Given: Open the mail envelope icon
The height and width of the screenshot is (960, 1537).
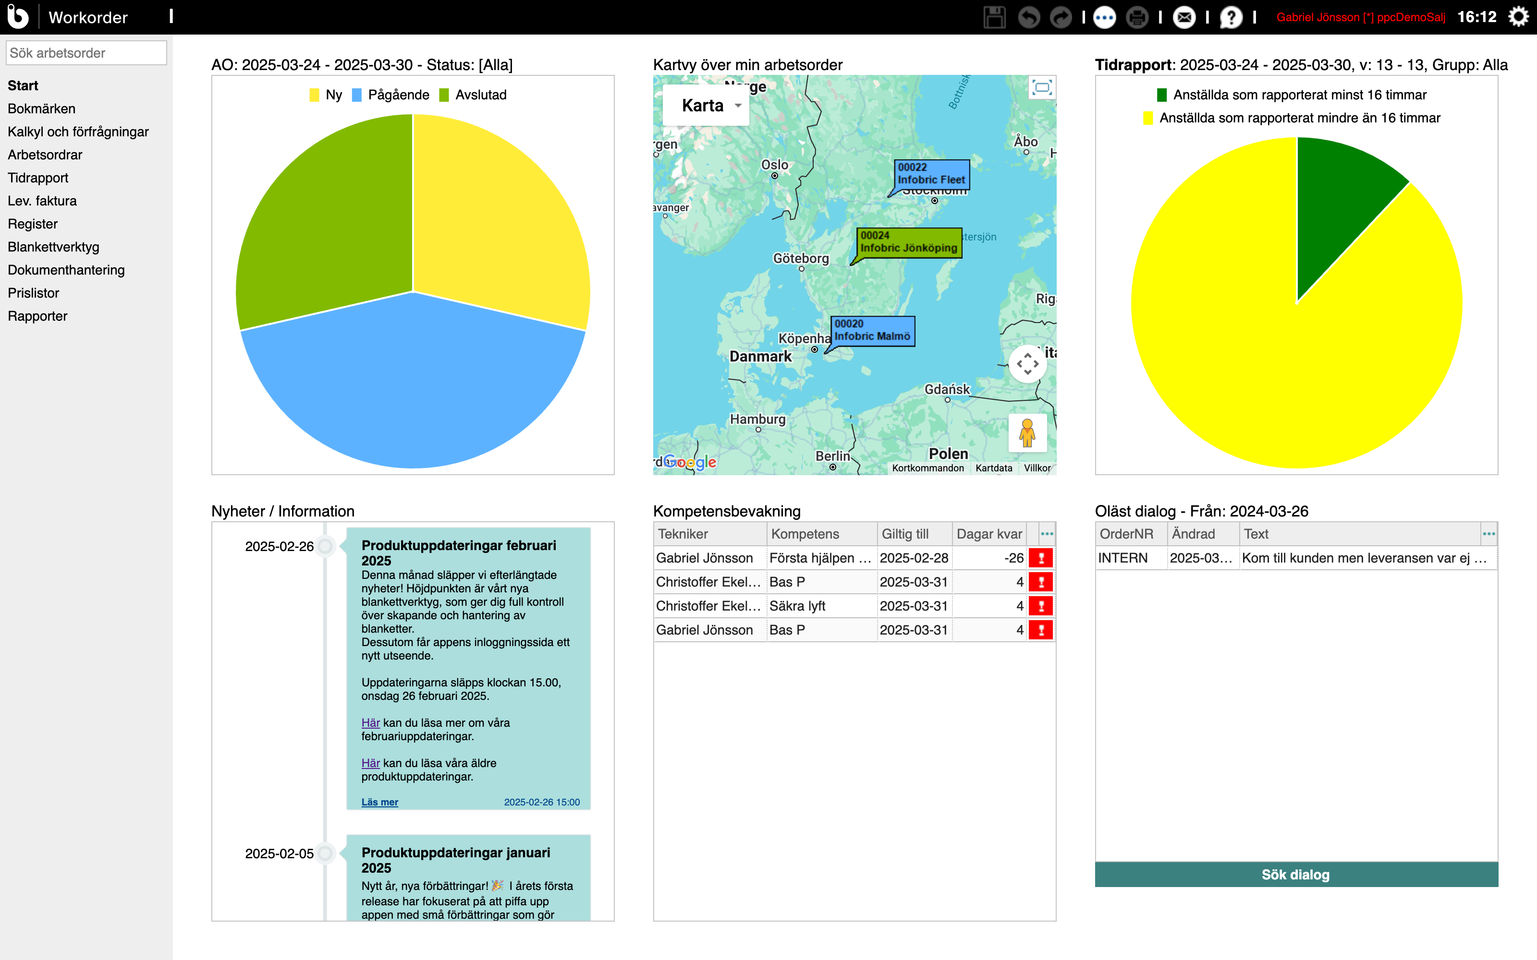Looking at the screenshot, I should tap(1184, 17).
